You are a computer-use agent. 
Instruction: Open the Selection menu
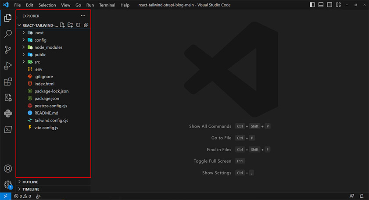coord(47,5)
